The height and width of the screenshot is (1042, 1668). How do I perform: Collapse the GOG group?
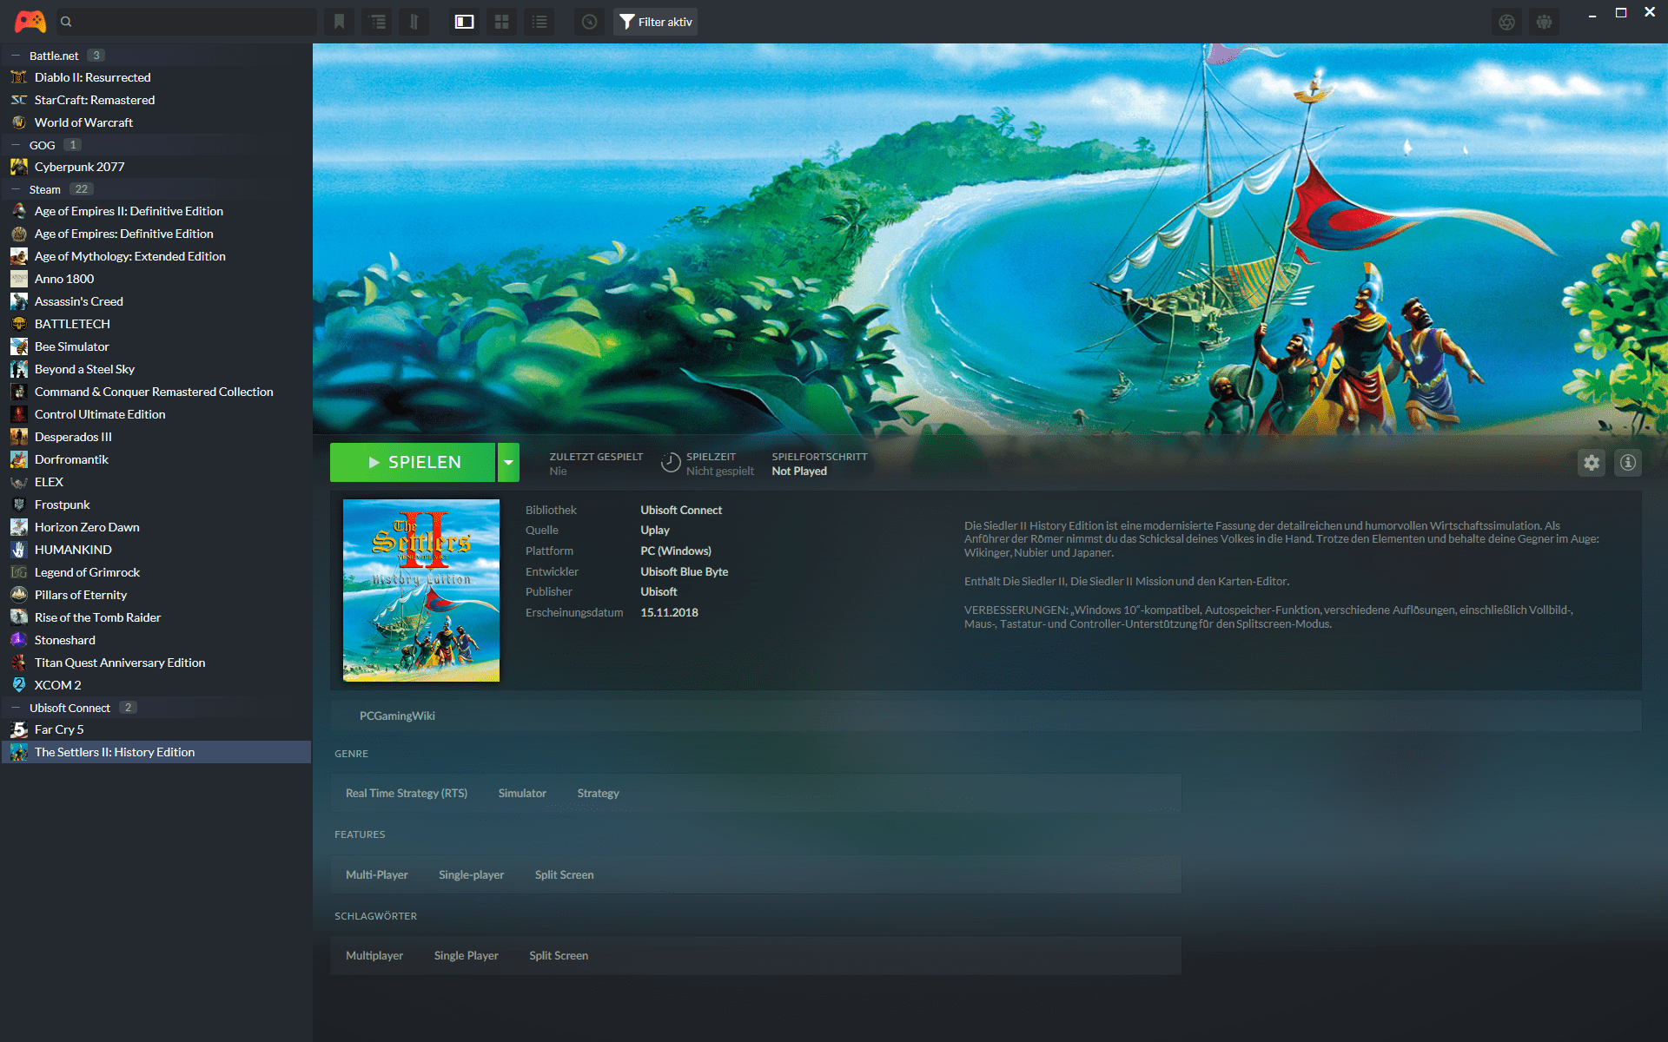(x=16, y=145)
